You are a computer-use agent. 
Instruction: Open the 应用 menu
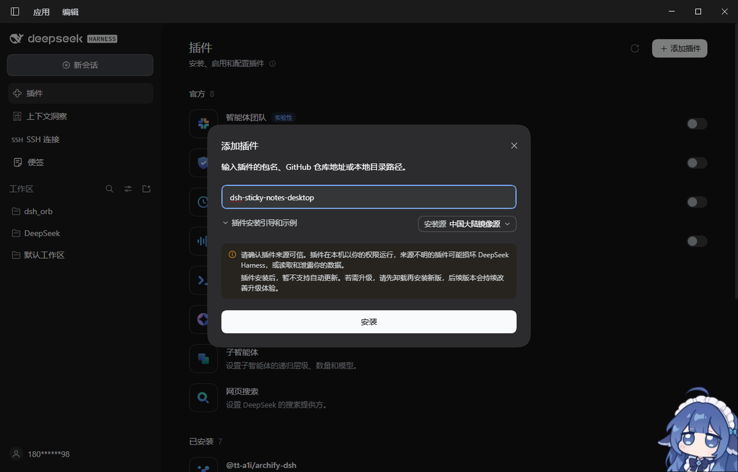[x=41, y=12]
